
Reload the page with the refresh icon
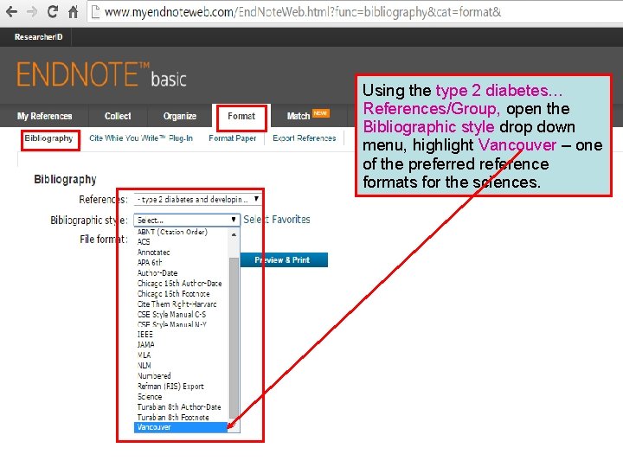pyautogui.click(x=53, y=11)
